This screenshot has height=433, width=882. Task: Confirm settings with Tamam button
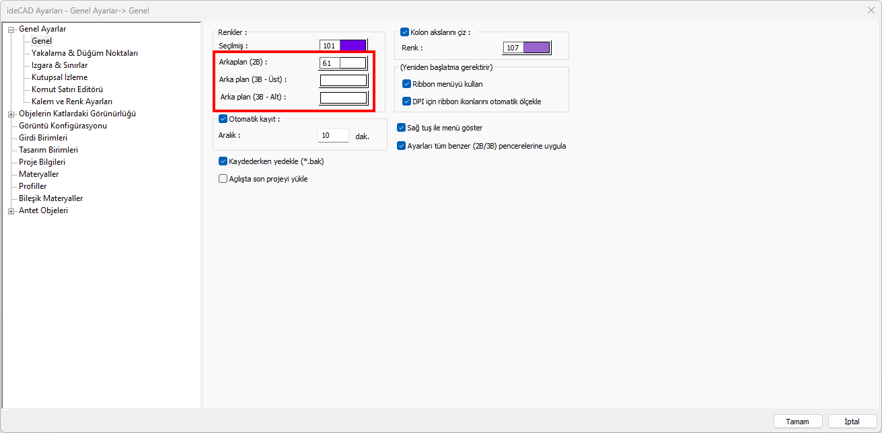tap(797, 422)
